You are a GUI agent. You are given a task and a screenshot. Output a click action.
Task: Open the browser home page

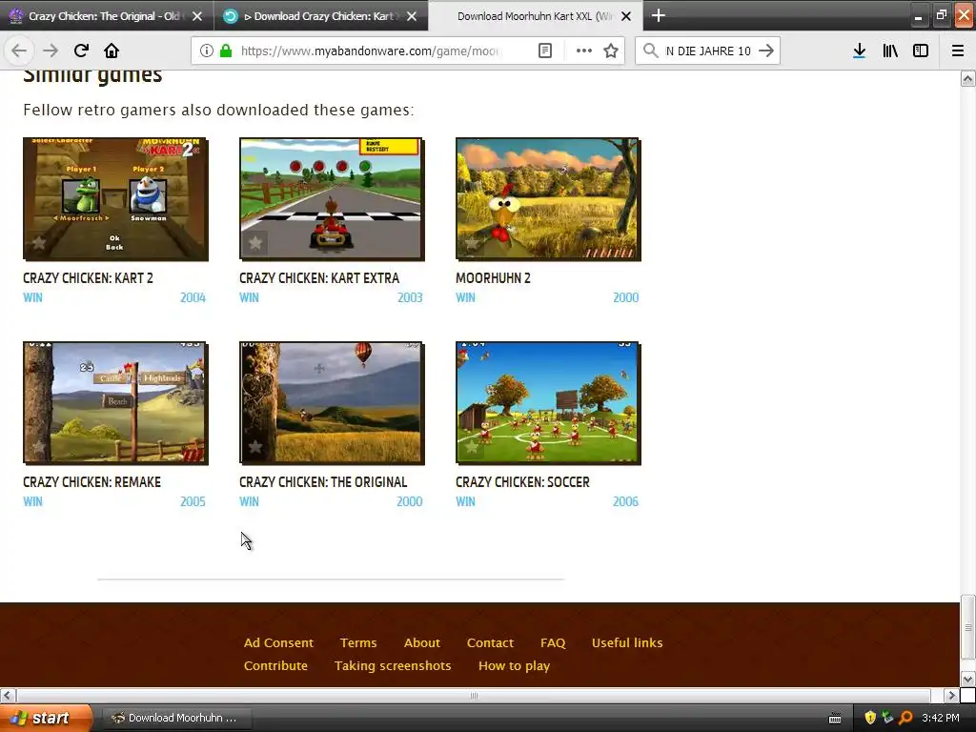tap(112, 51)
